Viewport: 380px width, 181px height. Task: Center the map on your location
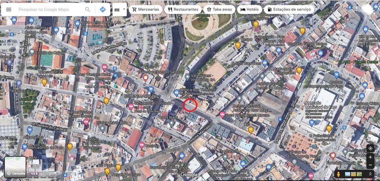tap(370, 148)
